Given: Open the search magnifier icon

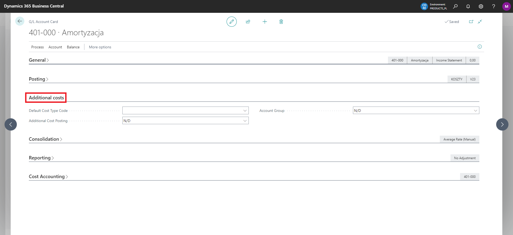Looking at the screenshot, I should 455,6.
